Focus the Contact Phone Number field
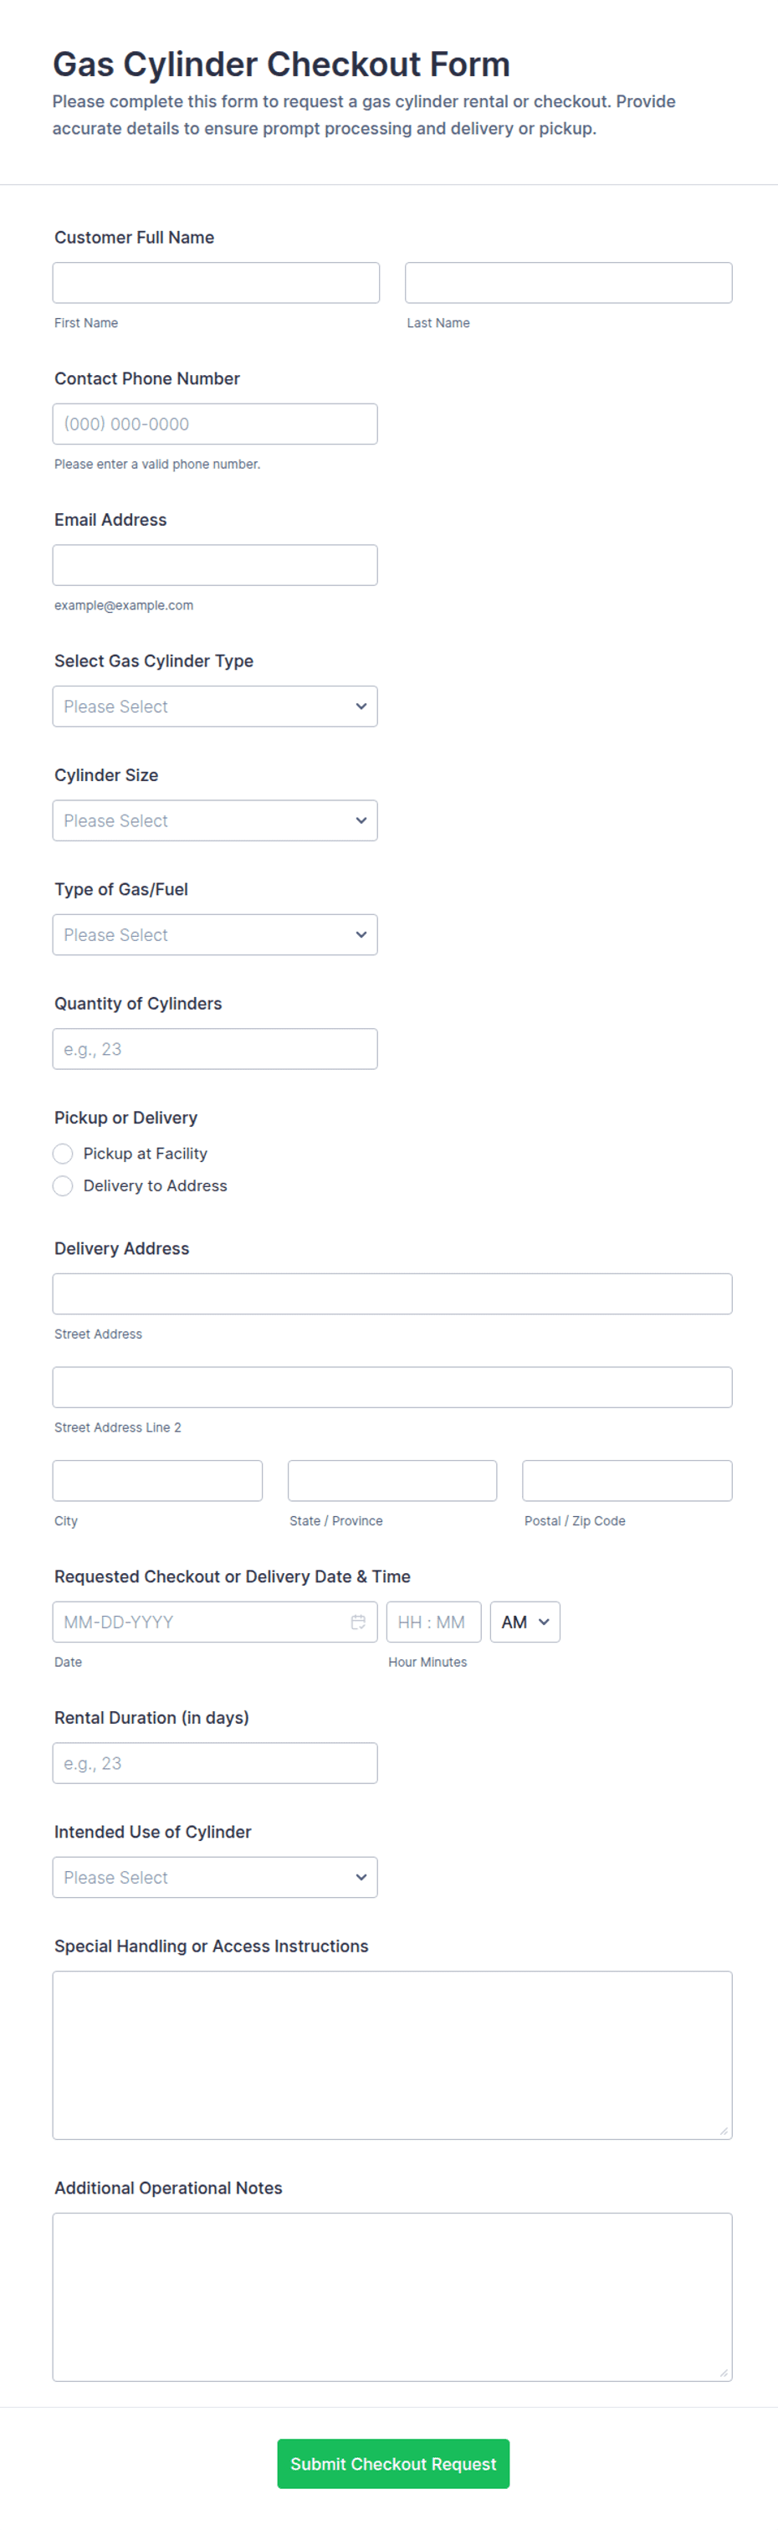This screenshot has width=778, height=2530. [215, 424]
